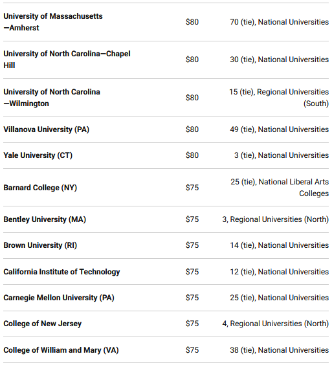Open College of New Jersey entry

point(42,324)
